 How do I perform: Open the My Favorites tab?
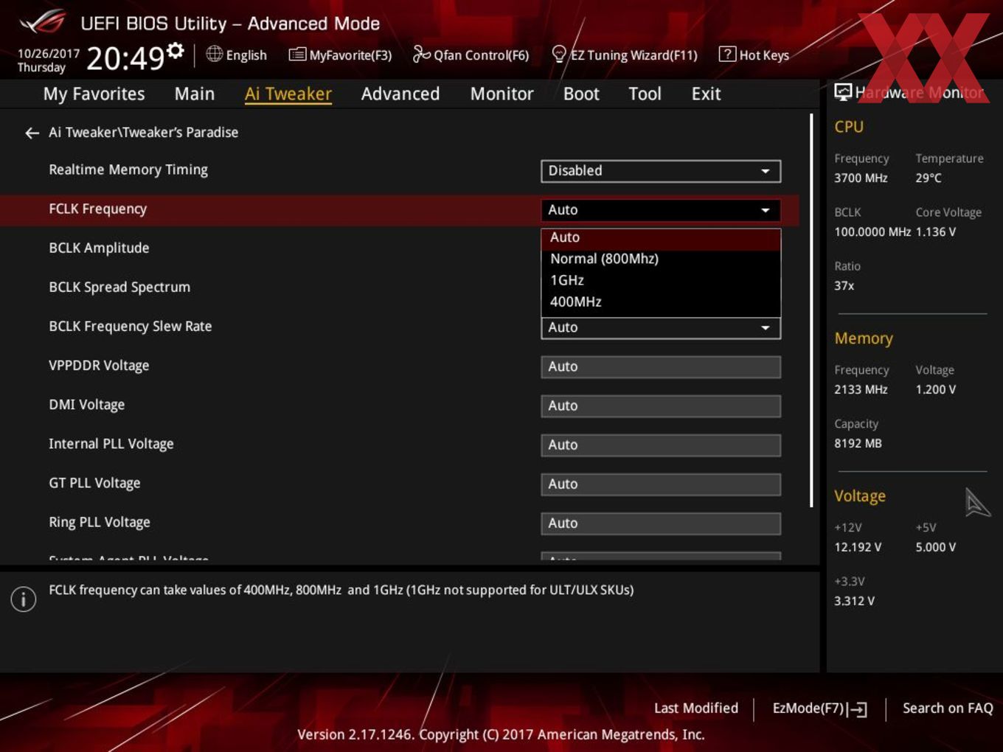click(x=94, y=94)
